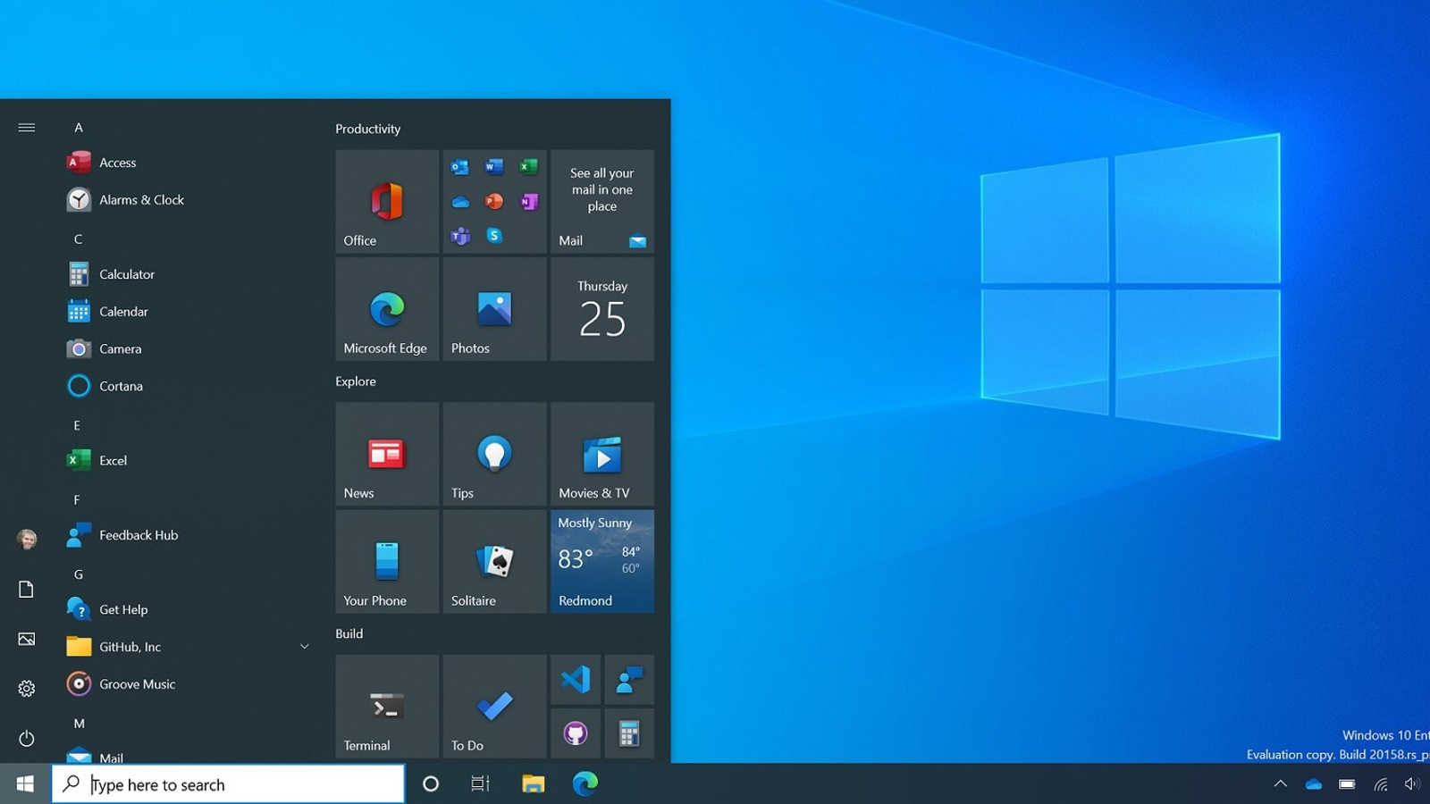
Task: Open Task View on the taskbar
Action: tap(480, 784)
